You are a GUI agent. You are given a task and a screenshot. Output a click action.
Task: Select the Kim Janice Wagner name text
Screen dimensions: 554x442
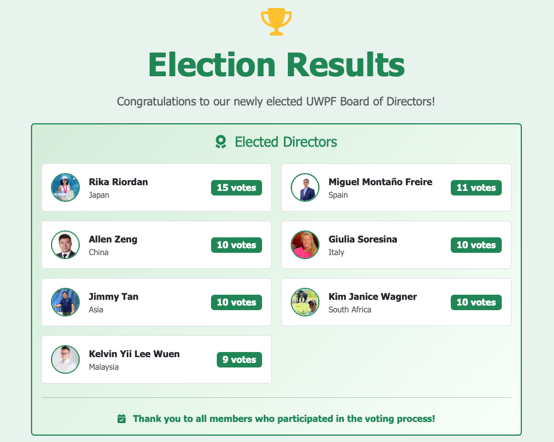click(372, 296)
